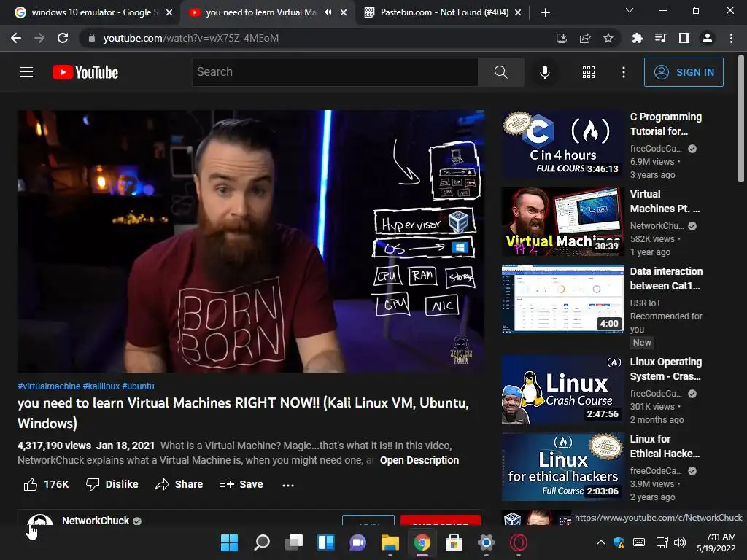Open #kalilinux hashtag link
The image size is (747, 560).
click(x=101, y=386)
